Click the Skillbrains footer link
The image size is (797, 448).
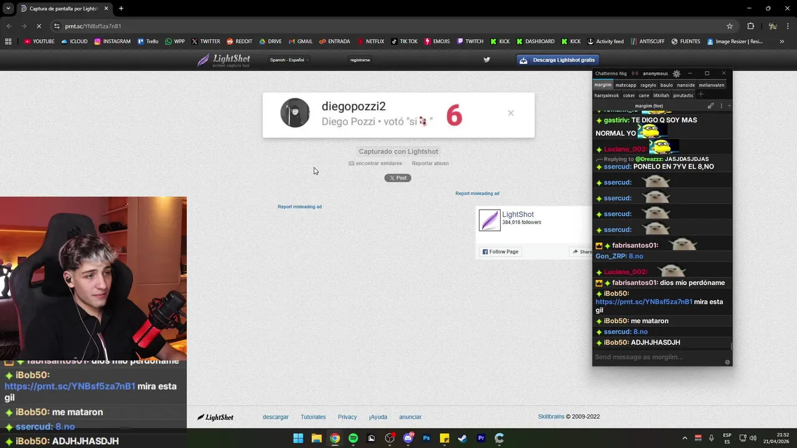pyautogui.click(x=551, y=417)
